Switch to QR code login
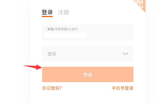The height and width of the screenshot is (103, 154). (x=141, y=4)
